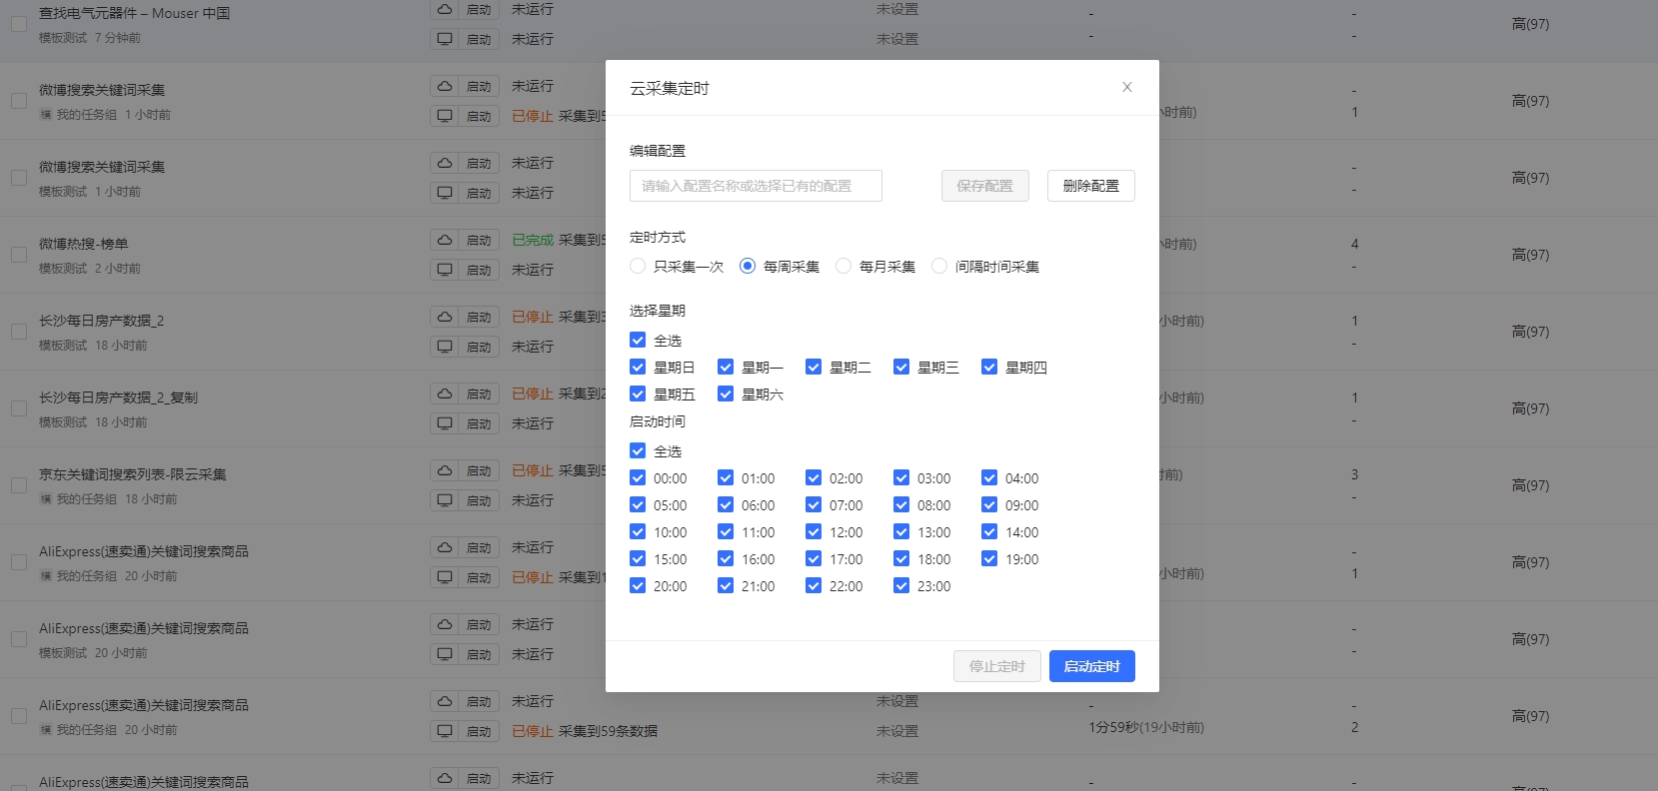Click cloud start icon for 微博热搜-榜单
Image resolution: width=1658 pixels, height=791 pixels.
[445, 240]
